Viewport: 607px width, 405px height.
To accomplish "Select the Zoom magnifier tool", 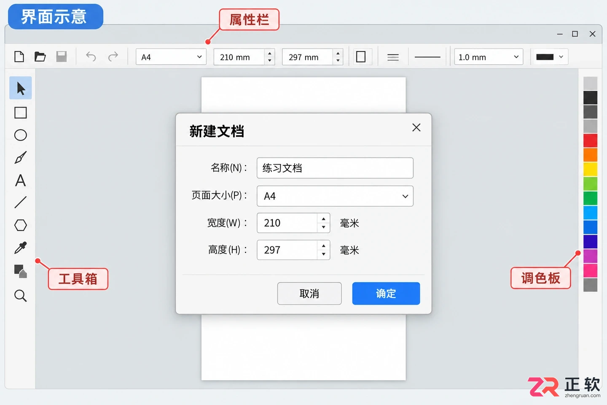I will 21,296.
